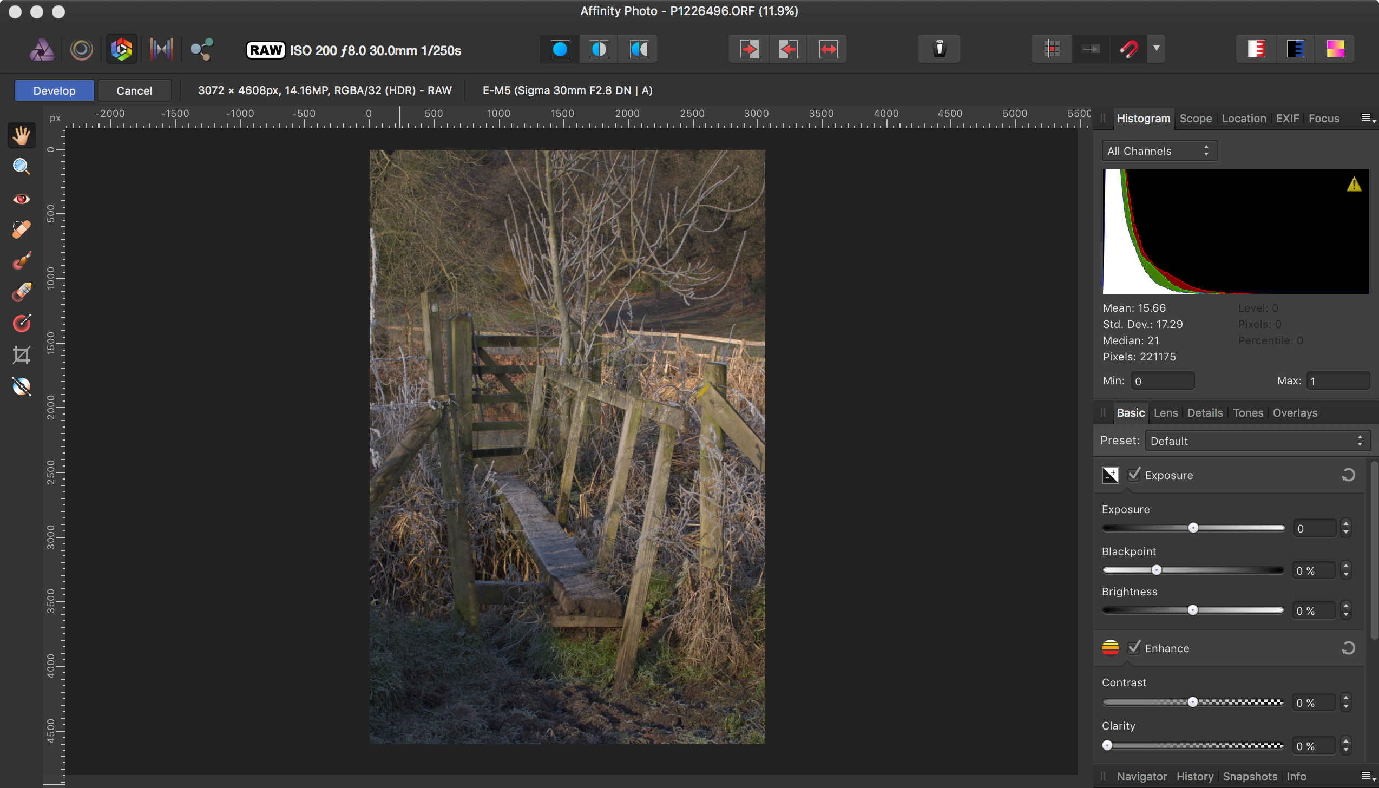Click the Develop button
1379x788 pixels.
[54, 90]
